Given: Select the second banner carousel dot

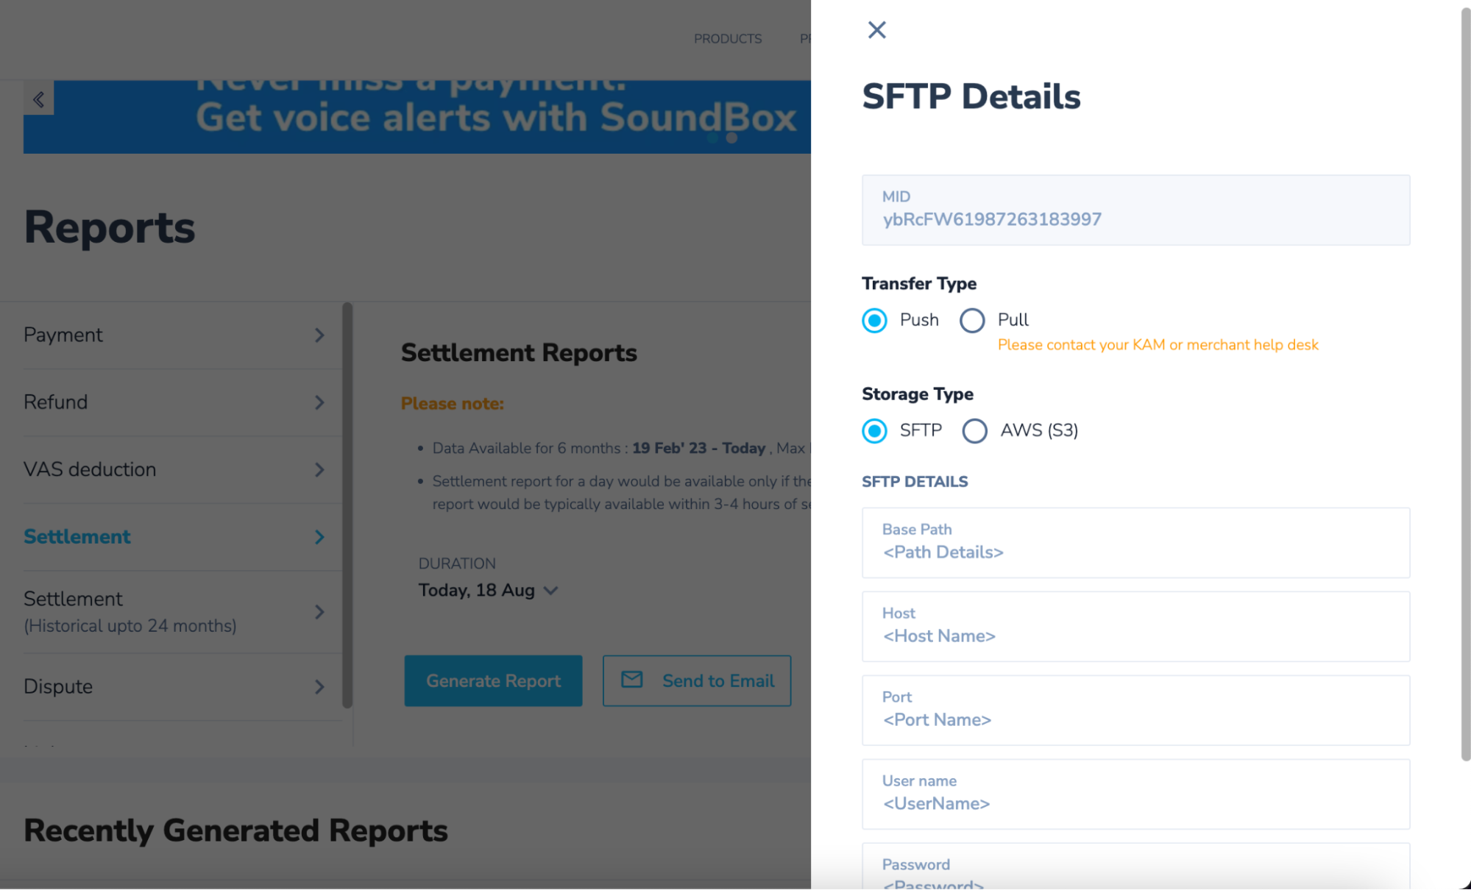Looking at the screenshot, I should pyautogui.click(x=731, y=138).
